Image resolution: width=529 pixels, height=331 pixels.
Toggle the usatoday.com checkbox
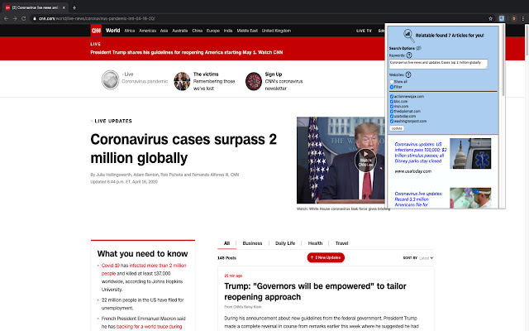391,115
